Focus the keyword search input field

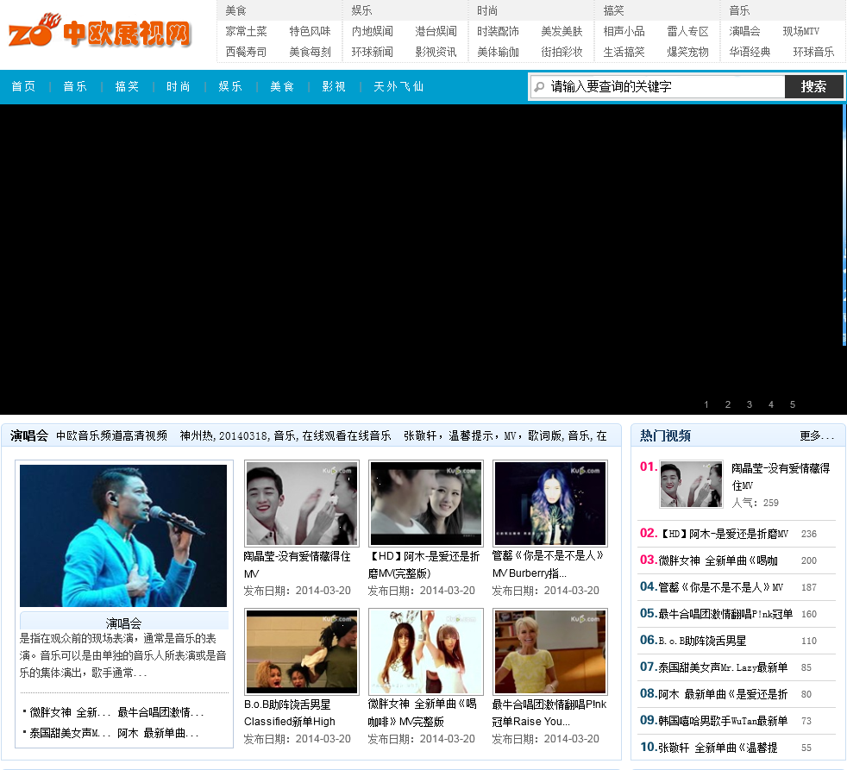click(657, 86)
